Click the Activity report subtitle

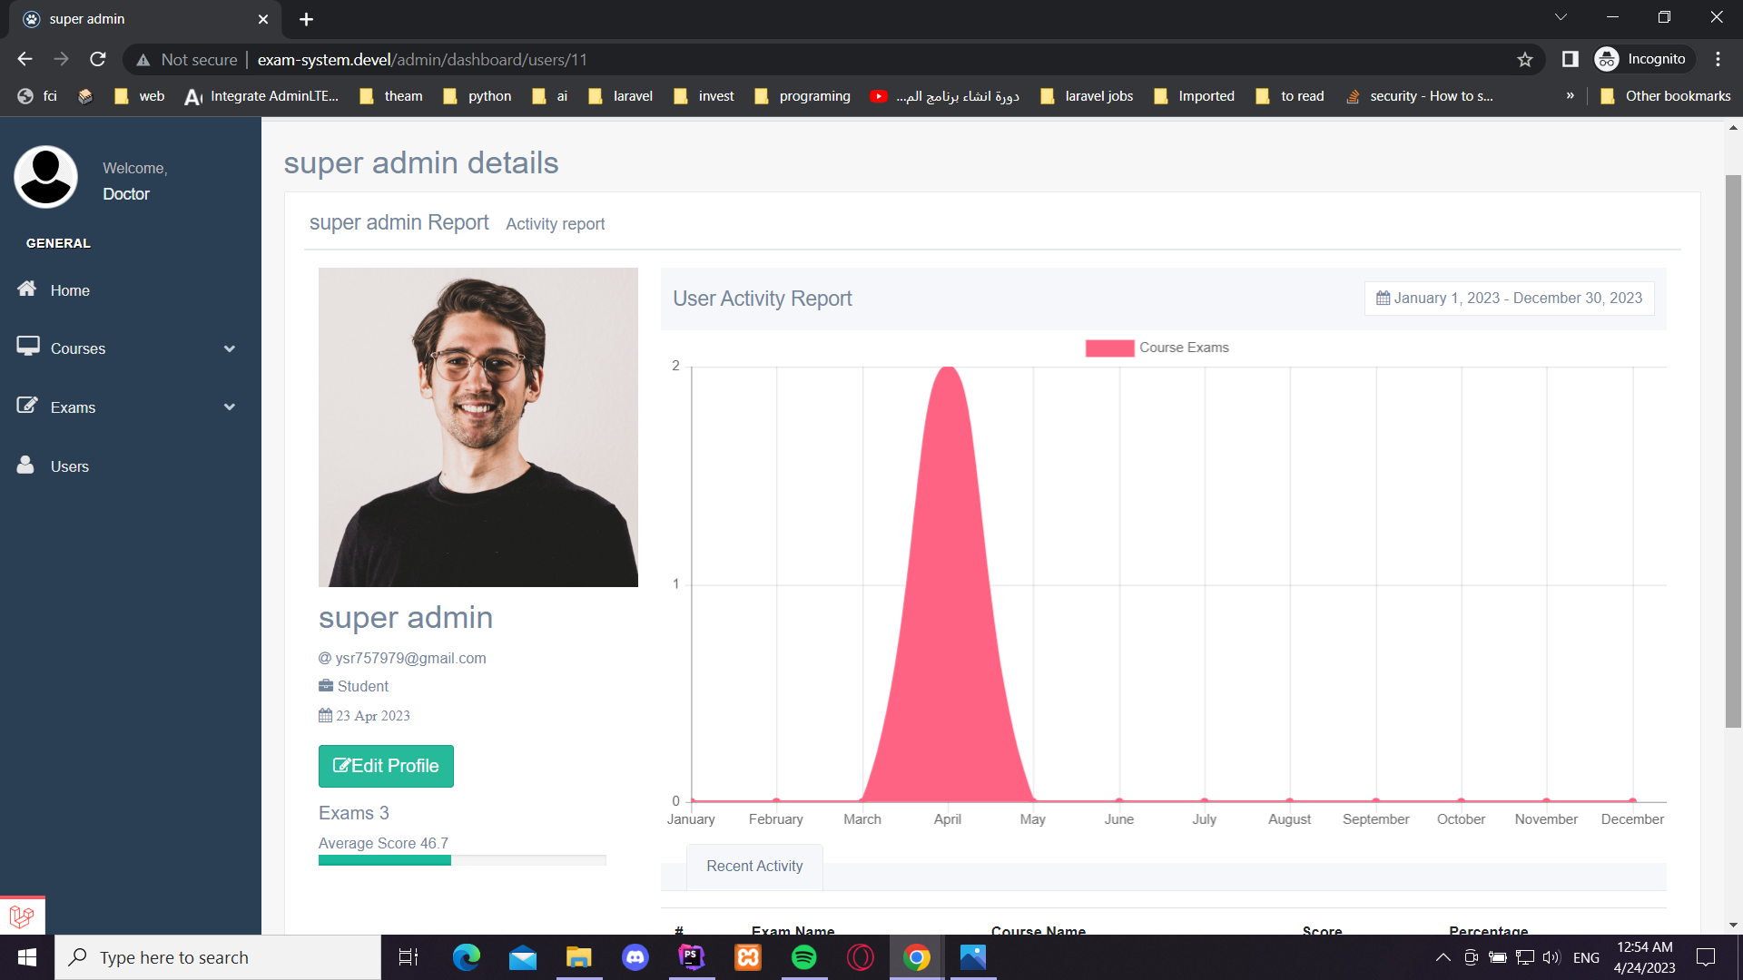(555, 224)
